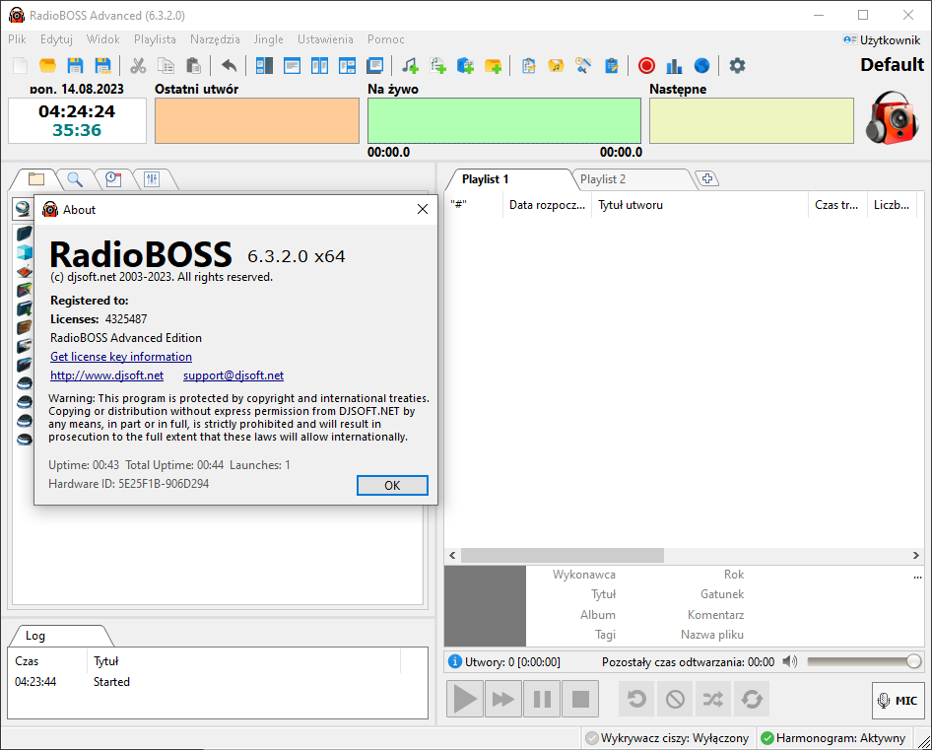Click the clipboard with pencil icon
The width and height of the screenshot is (932, 750).
click(612, 65)
